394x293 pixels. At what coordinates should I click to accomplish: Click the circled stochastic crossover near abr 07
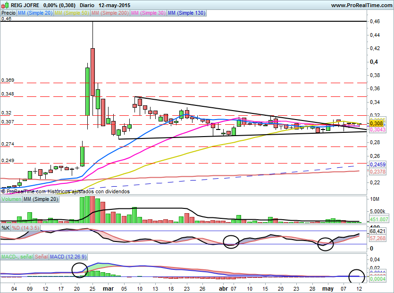pyautogui.click(x=231, y=242)
